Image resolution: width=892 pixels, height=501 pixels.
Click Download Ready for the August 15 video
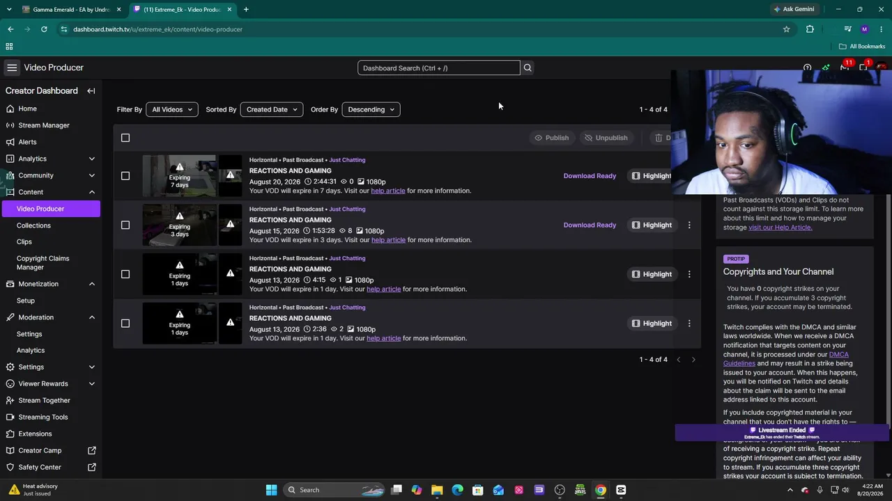[590, 225]
